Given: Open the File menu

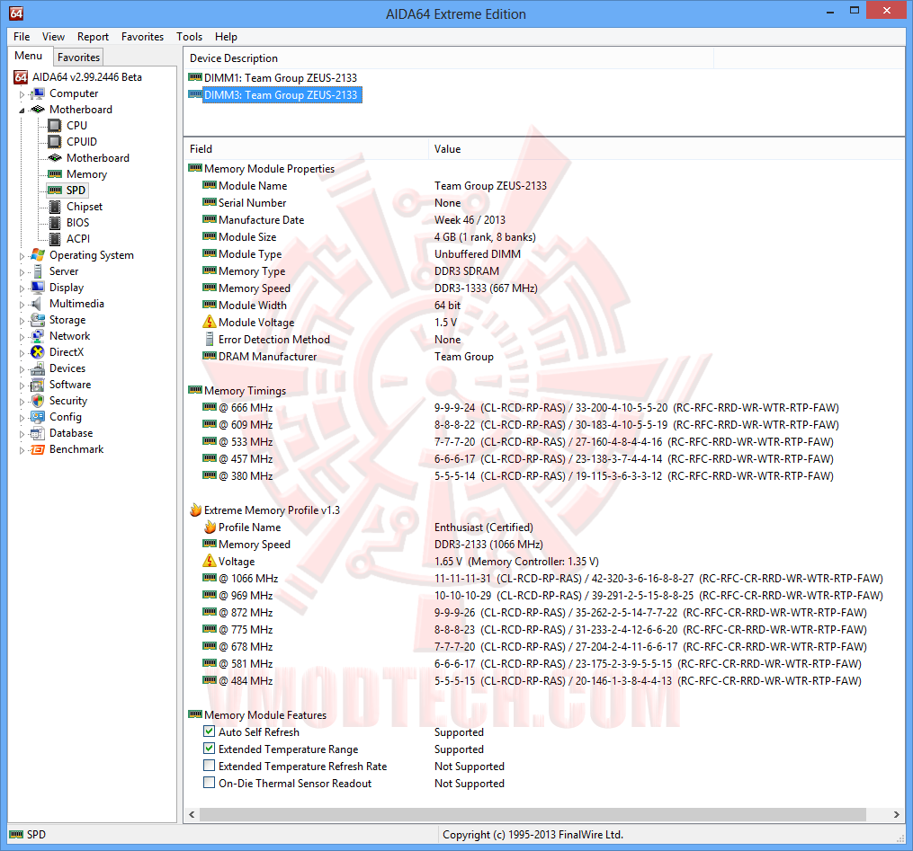Looking at the screenshot, I should (x=22, y=37).
